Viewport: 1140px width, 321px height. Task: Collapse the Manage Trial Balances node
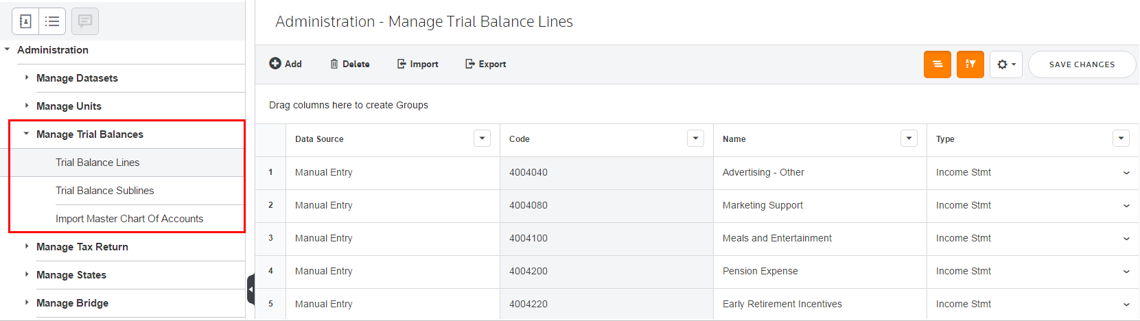tap(27, 134)
